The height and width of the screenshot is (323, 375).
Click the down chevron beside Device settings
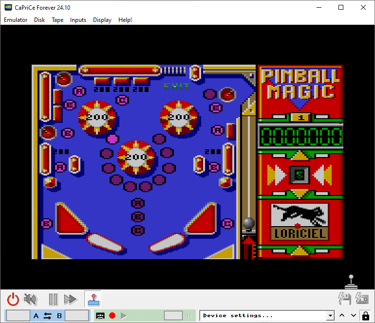coord(354,315)
